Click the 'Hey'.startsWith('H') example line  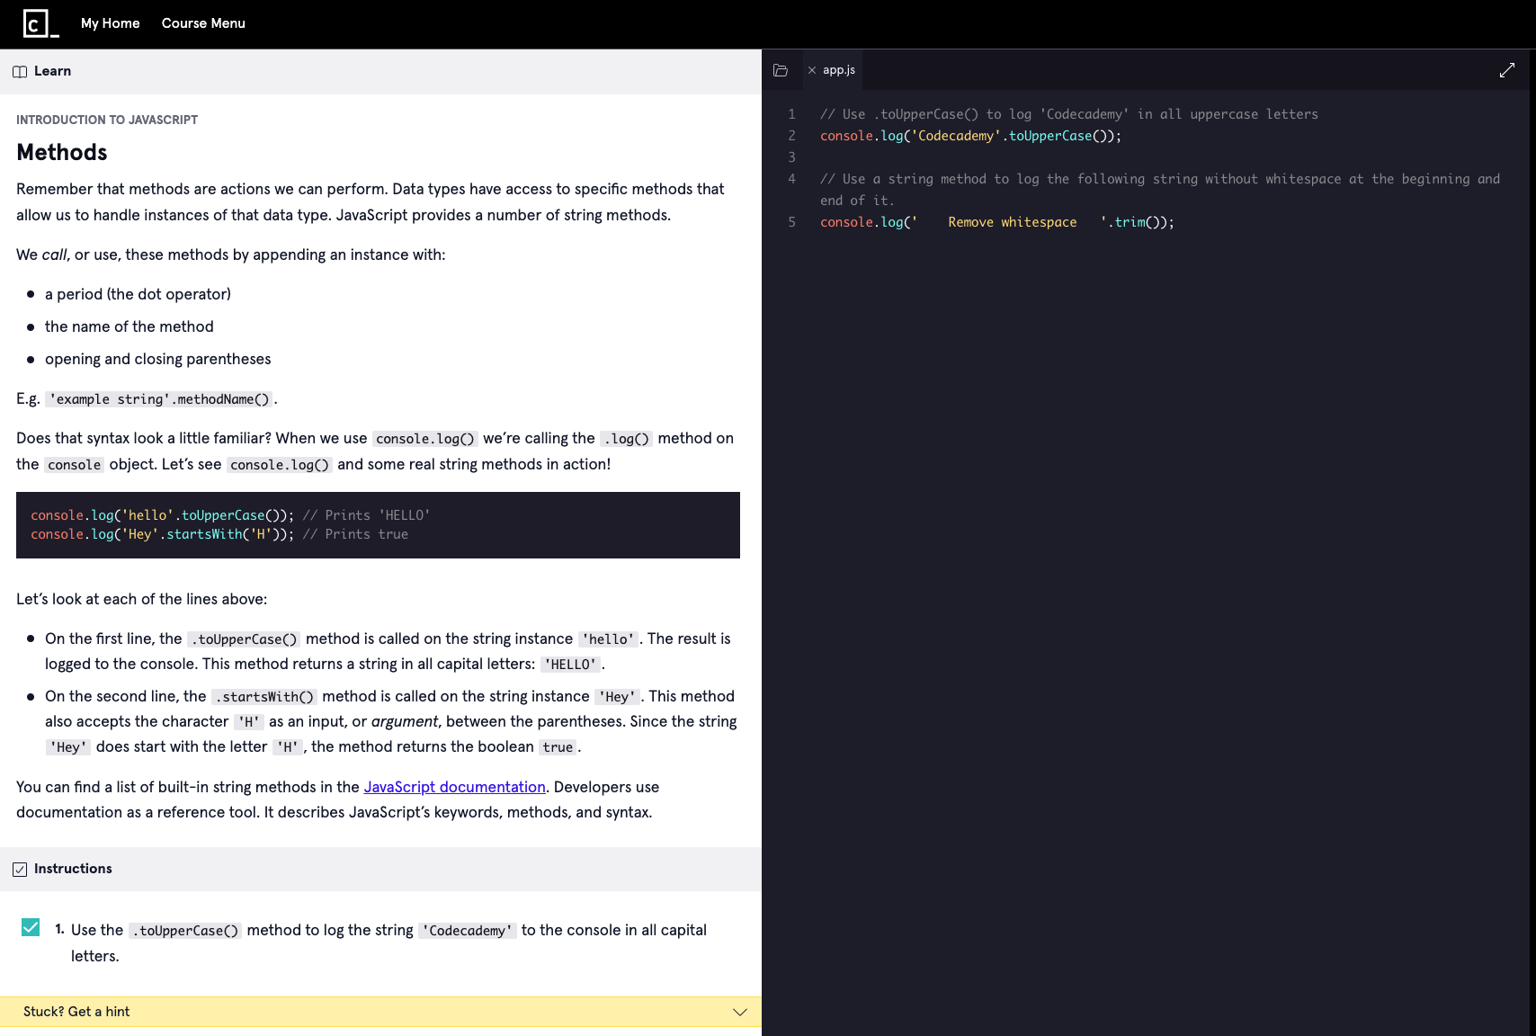tap(219, 534)
